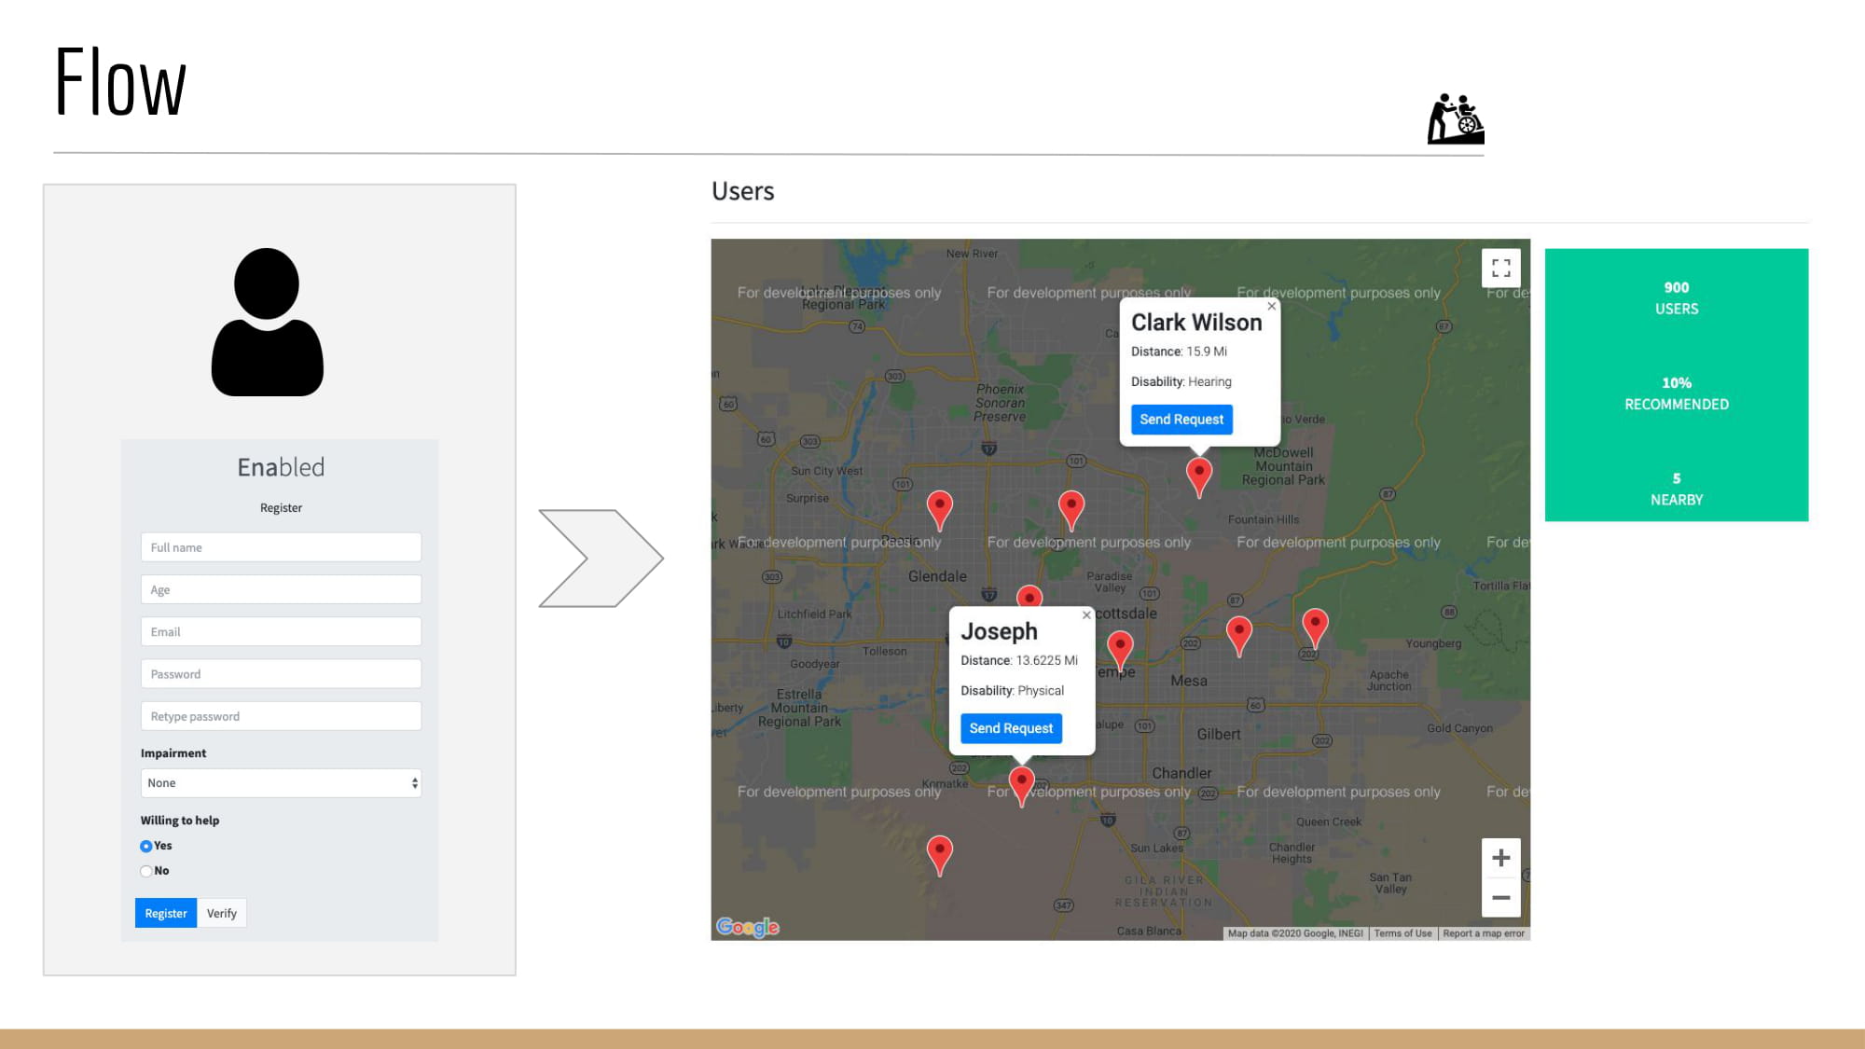Image resolution: width=1865 pixels, height=1049 pixels.
Task: Click the red pin near Surprise
Action: pyautogui.click(x=939, y=506)
